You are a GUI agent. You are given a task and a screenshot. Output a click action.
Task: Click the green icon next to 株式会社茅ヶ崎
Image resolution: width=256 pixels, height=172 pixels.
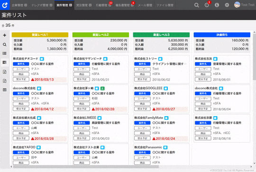pos(102,89)
